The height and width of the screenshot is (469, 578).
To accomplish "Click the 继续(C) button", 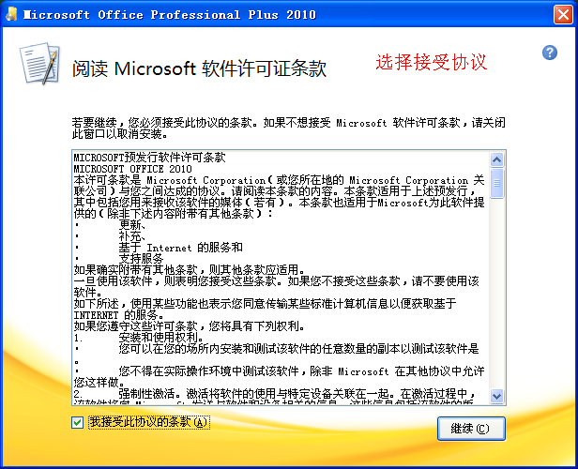I will pos(471,429).
